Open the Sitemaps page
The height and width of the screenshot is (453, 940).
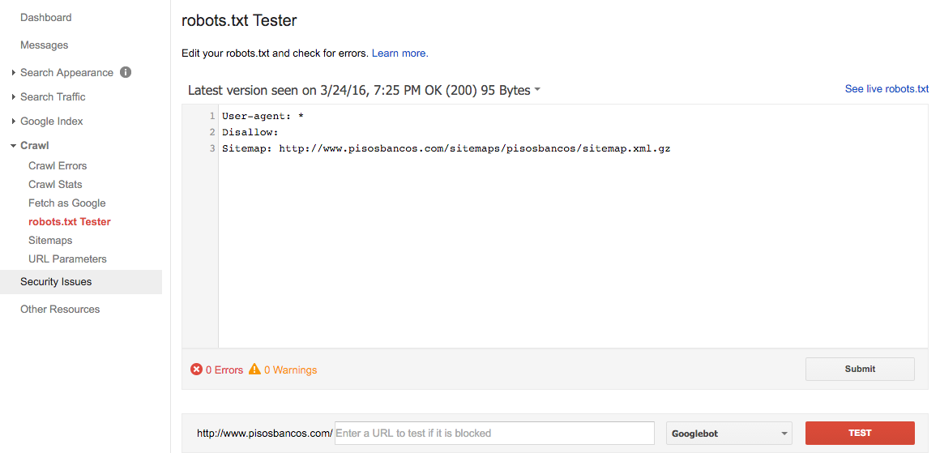click(x=50, y=240)
